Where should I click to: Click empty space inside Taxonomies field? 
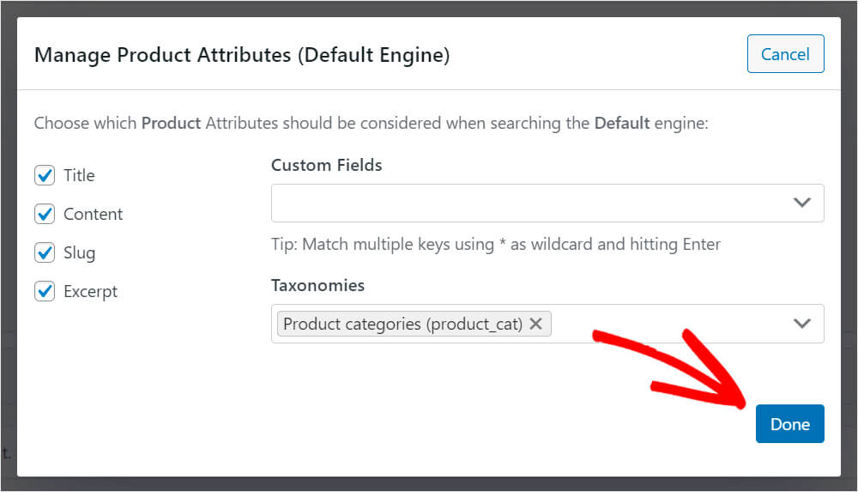[x=668, y=324]
